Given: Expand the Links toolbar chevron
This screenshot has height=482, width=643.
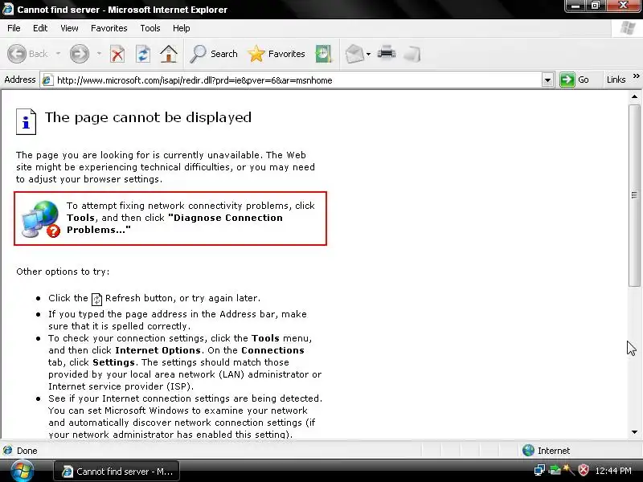Looking at the screenshot, I should click(x=636, y=76).
